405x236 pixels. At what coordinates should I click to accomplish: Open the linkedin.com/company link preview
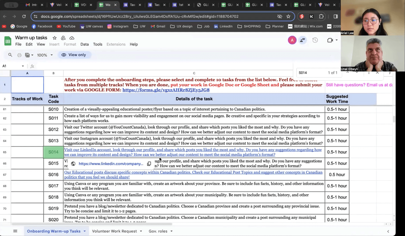pyautogui.click(x=111, y=164)
